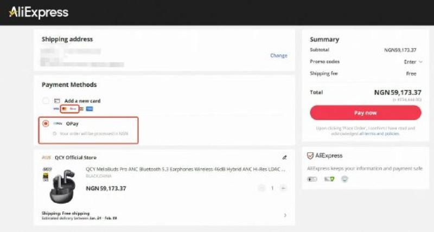Viewport: 434px width, 232px height.
Task: Select the Add a new card radio button
Action: pyautogui.click(x=46, y=101)
